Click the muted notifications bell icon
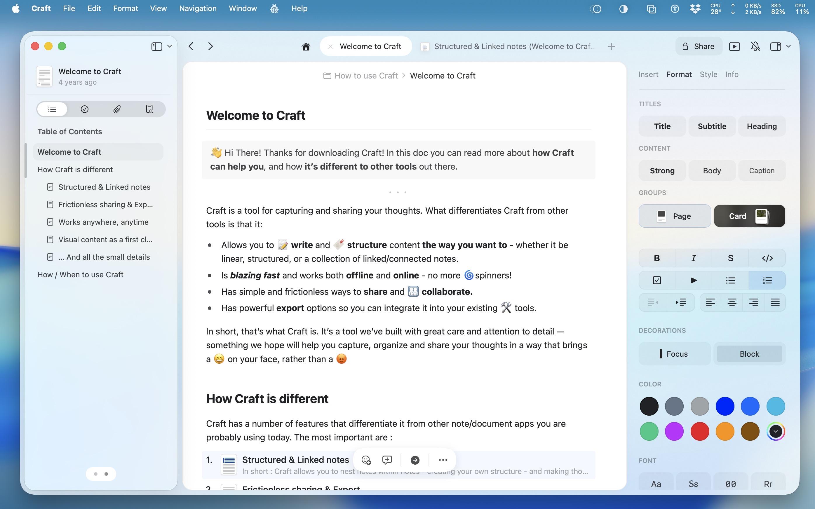Image resolution: width=815 pixels, height=509 pixels. (755, 46)
